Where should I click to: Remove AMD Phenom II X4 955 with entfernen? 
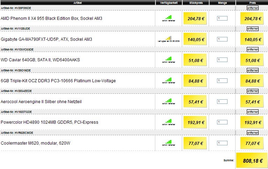tap(253, 8)
